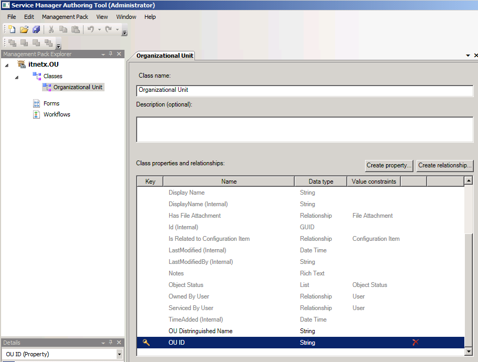Click the Create relationship button
The height and width of the screenshot is (362, 478).
point(445,165)
